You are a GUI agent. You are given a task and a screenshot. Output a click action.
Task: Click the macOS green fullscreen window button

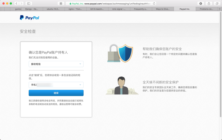coord(11,4)
